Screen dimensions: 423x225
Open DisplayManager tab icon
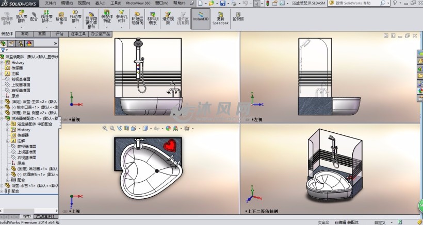pyautogui.click(x=29, y=44)
